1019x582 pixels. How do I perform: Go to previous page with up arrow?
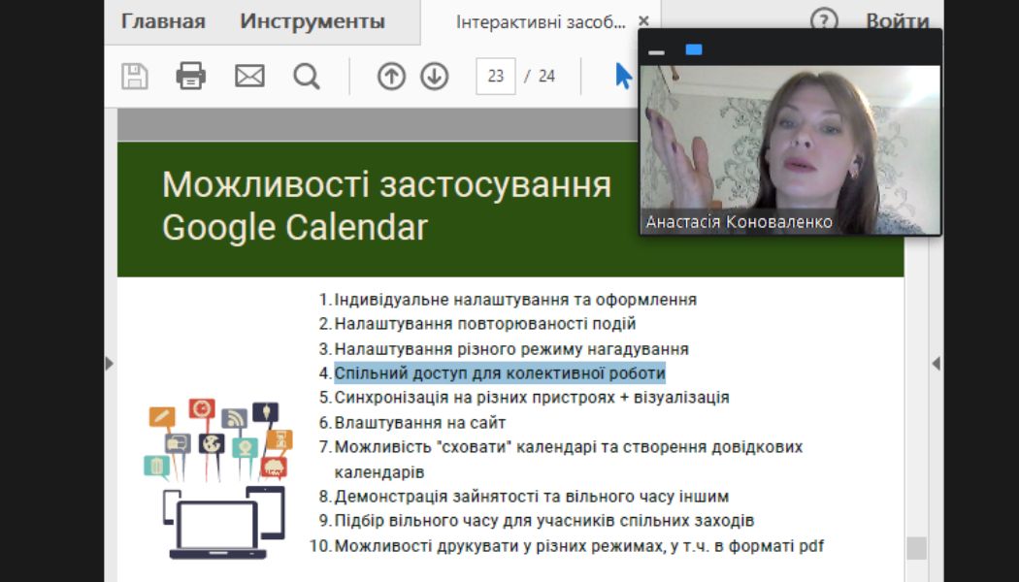[391, 76]
